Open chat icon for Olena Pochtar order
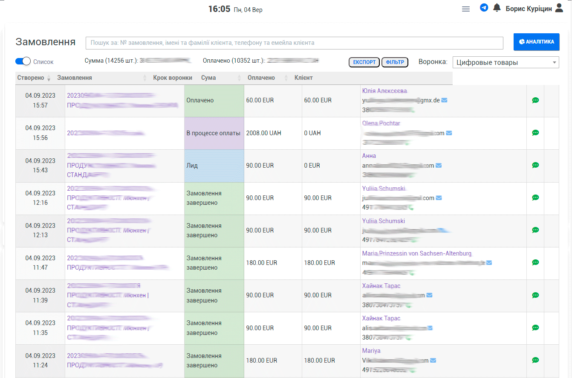The image size is (572, 378). [x=535, y=133]
